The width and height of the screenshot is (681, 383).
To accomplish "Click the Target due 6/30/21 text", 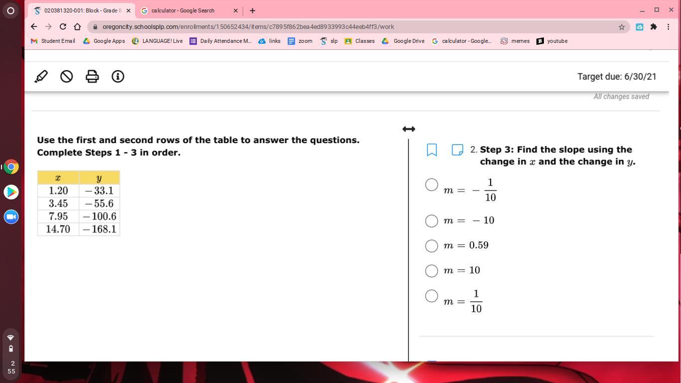I will tap(617, 77).
